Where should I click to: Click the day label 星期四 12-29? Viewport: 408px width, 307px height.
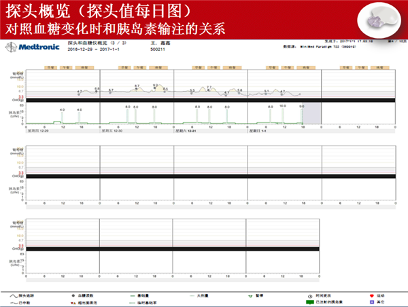pos(38,131)
